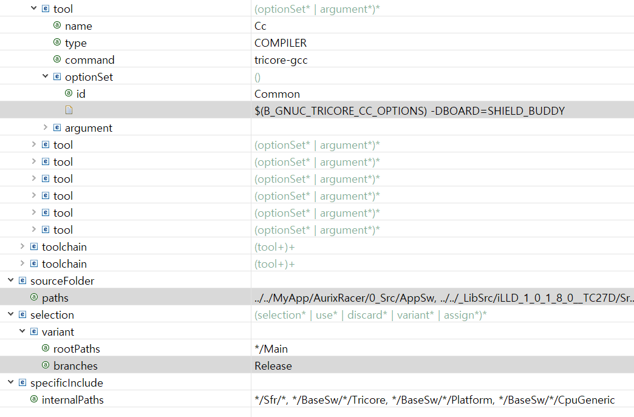
Task: Click the element icon of the expanded tool
Action: pos(46,8)
